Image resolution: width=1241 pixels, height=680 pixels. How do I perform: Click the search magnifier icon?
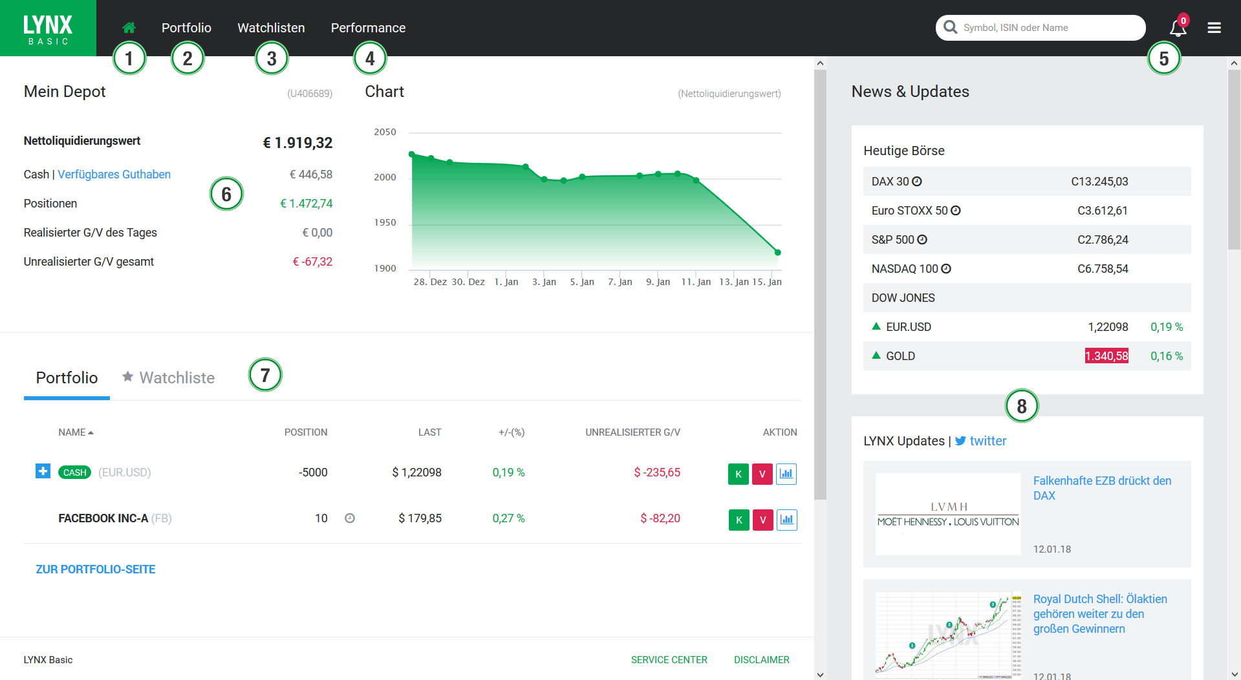tap(950, 27)
